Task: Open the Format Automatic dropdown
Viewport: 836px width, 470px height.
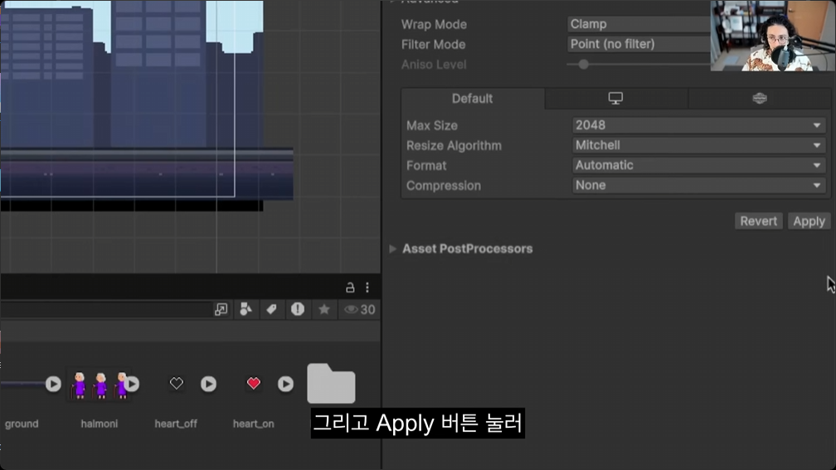Action: pos(698,165)
